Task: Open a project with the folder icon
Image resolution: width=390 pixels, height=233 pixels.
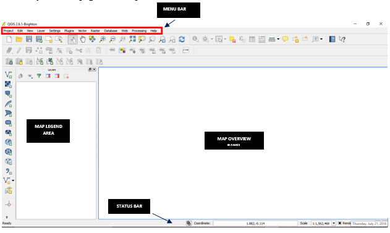Action: click(x=19, y=40)
